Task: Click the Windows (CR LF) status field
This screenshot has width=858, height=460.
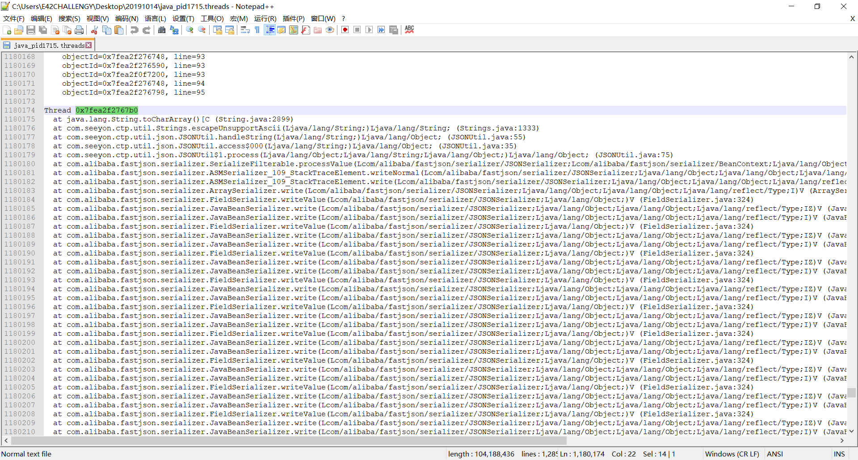Action: pos(732,454)
